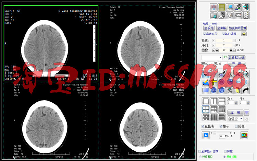Screen dimensions: 257x161
Task: Select the magnifying lens tool
Action: pos(222,74)
